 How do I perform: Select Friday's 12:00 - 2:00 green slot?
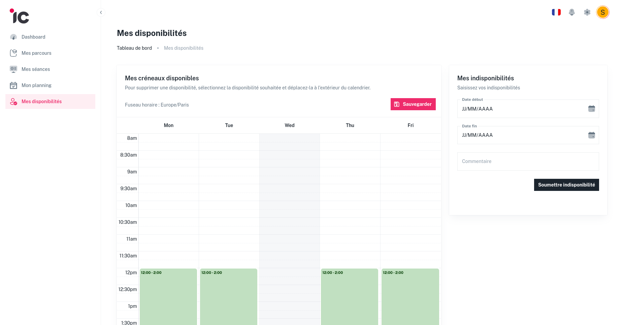click(410, 296)
